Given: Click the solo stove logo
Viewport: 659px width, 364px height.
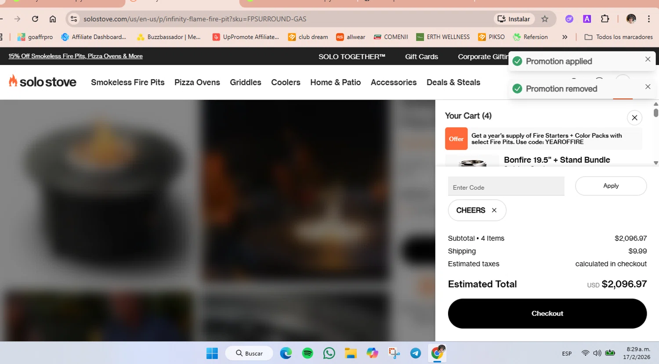Looking at the screenshot, I should point(43,82).
